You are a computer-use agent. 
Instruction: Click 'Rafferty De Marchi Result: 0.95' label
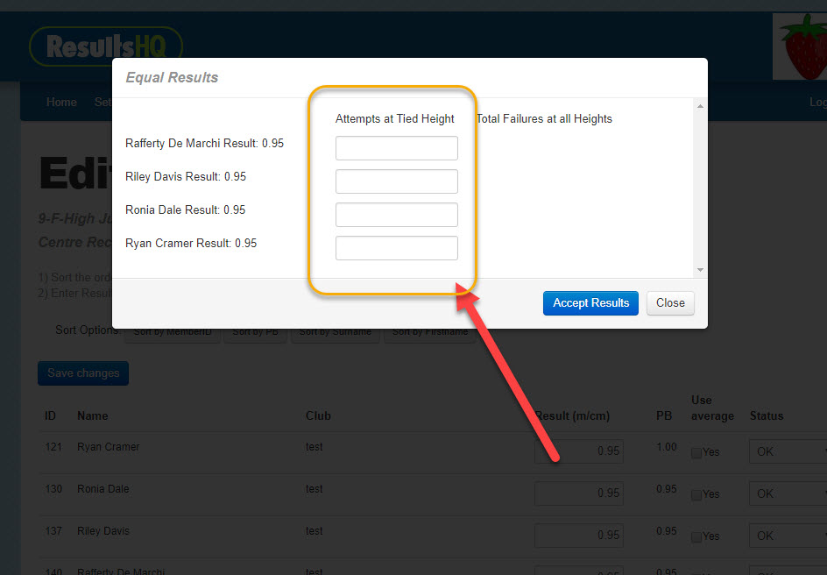(205, 144)
